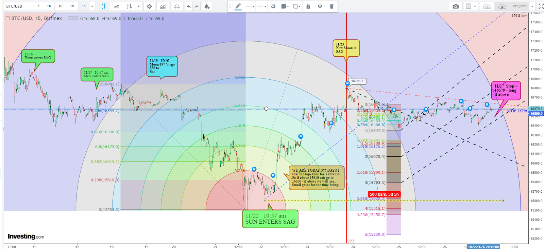Open the chart layout square dropdown
544x249 pixels.
471,6
